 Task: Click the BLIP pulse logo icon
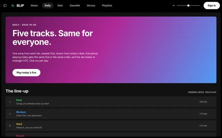coord(13,6)
